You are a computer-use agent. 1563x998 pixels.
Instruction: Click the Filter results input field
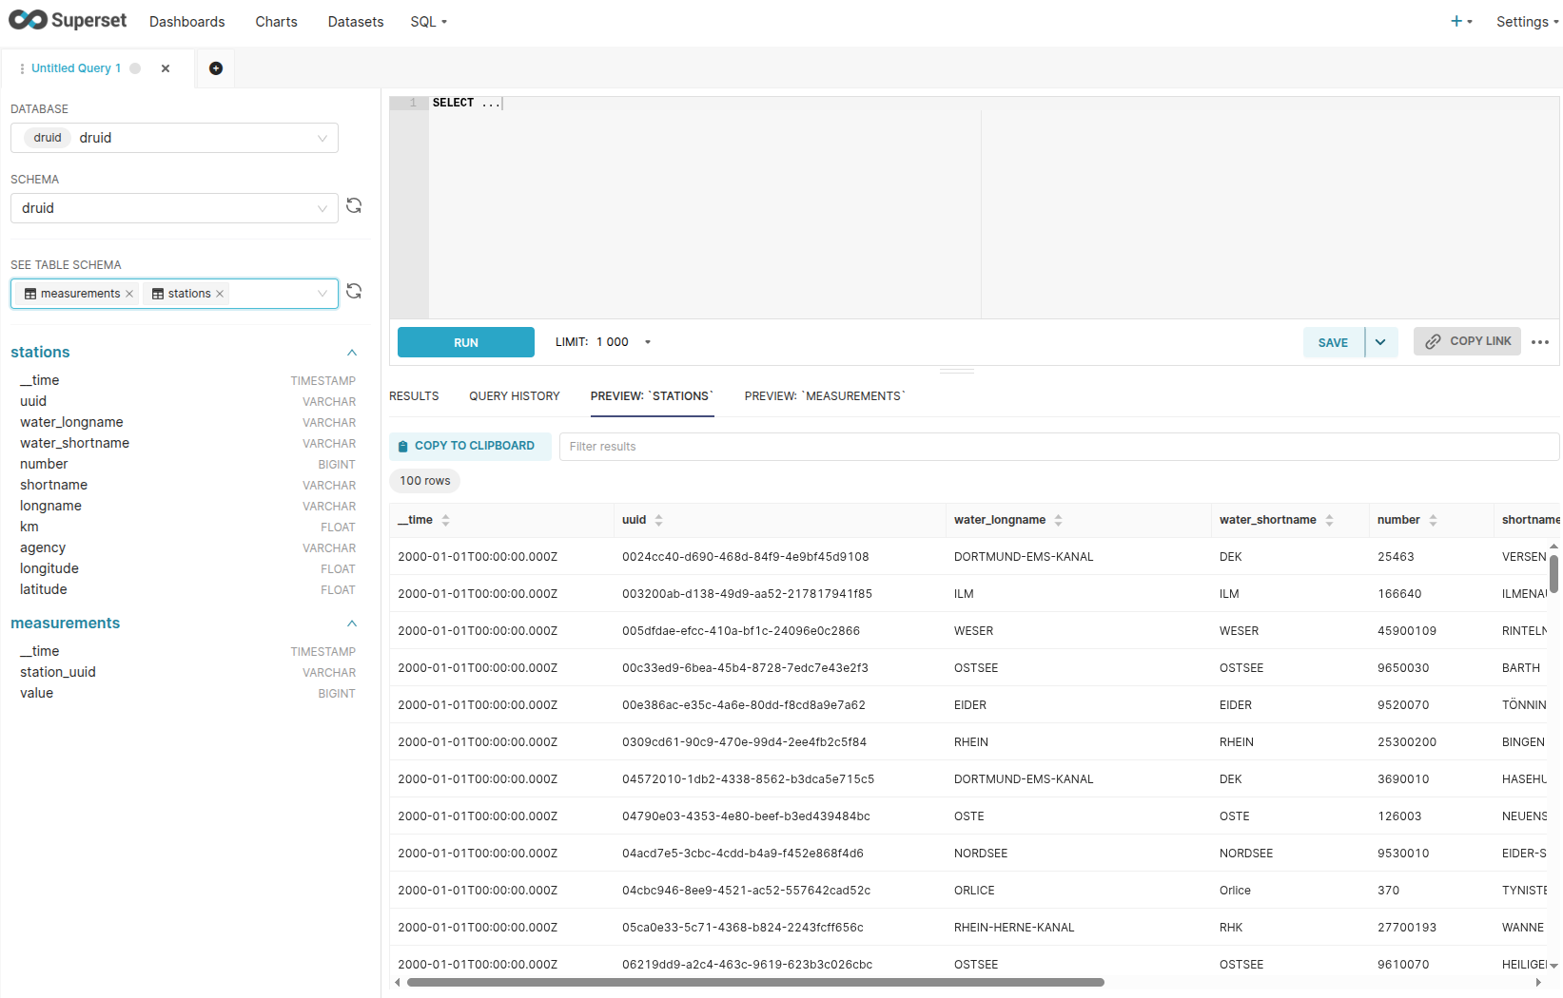click(1058, 447)
